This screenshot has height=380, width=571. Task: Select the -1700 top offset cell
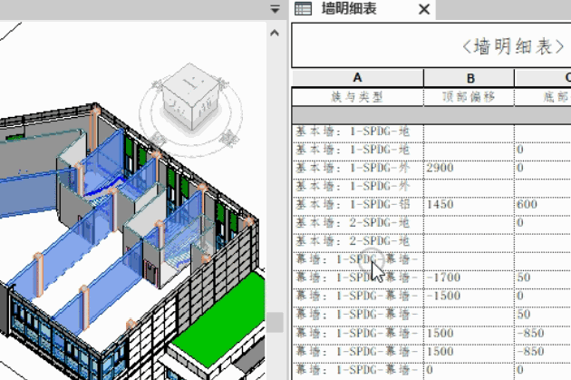pyautogui.click(x=467, y=278)
